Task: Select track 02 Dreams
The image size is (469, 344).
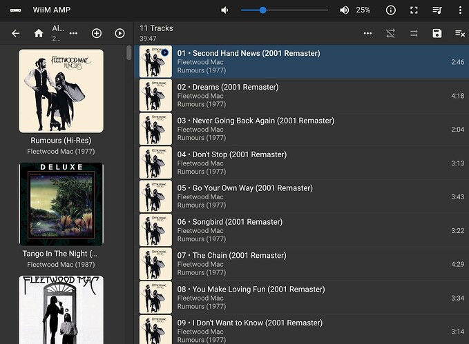Action: click(301, 96)
